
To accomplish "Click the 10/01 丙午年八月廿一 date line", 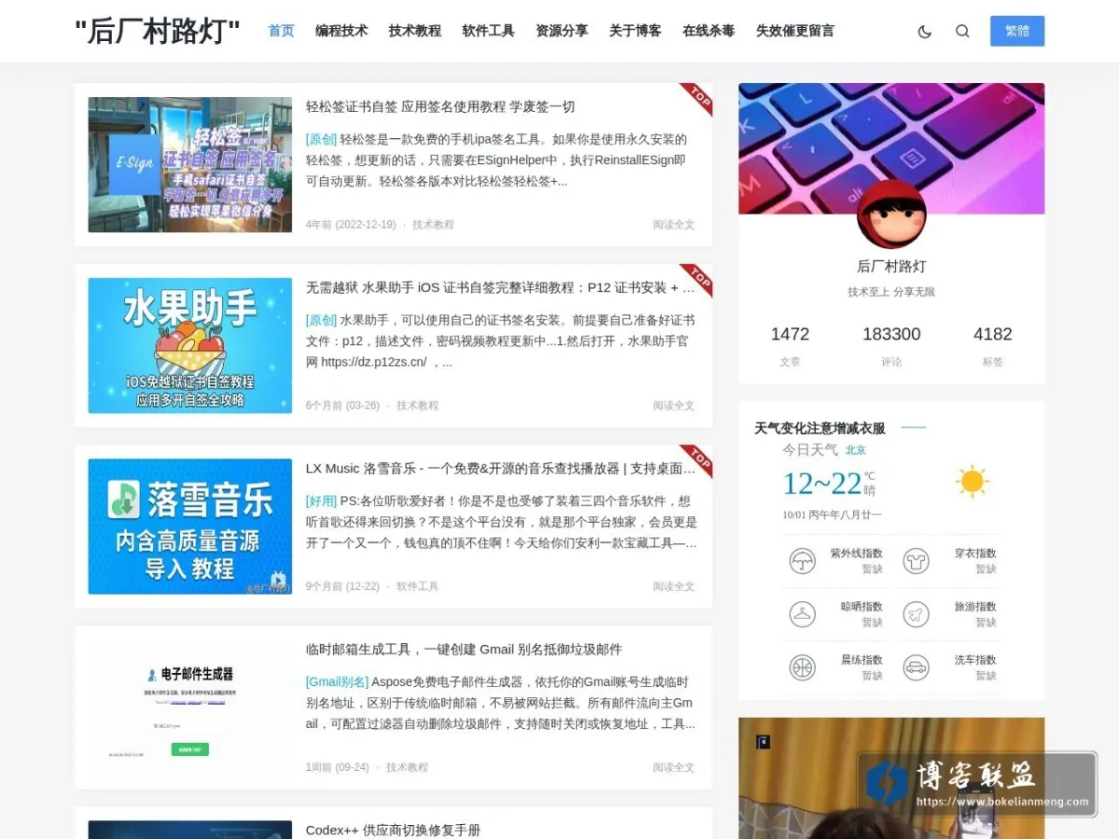I will click(832, 515).
